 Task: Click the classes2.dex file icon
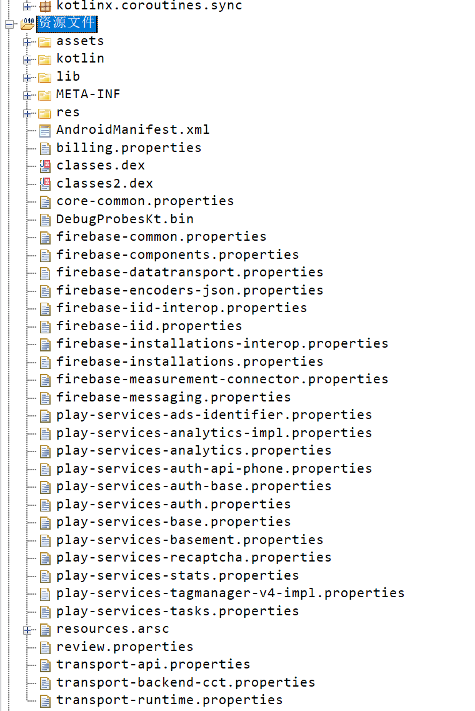pos(45,184)
